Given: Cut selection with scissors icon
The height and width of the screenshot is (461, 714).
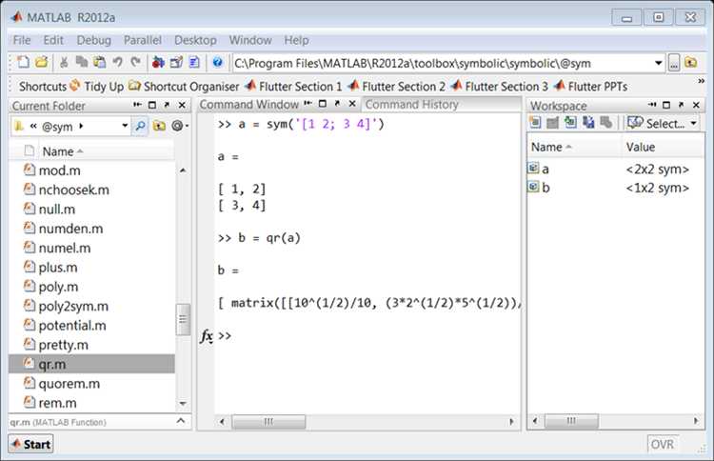Looking at the screenshot, I should [x=64, y=62].
